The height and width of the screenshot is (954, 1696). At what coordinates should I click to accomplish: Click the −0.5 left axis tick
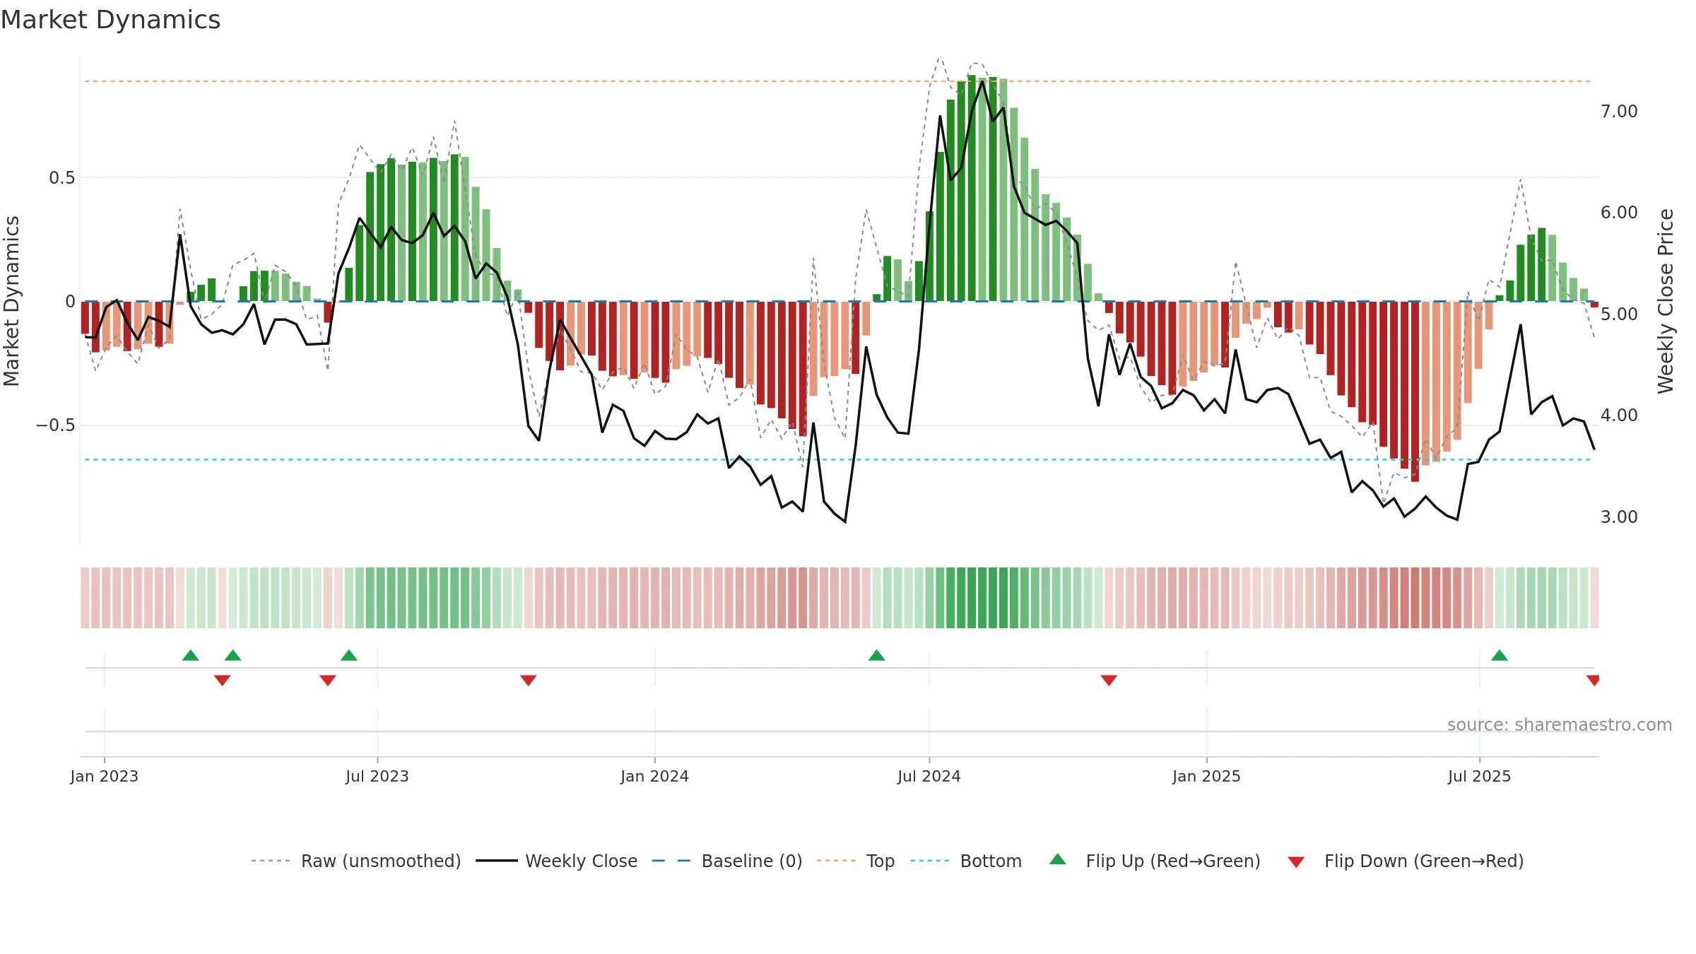(56, 425)
